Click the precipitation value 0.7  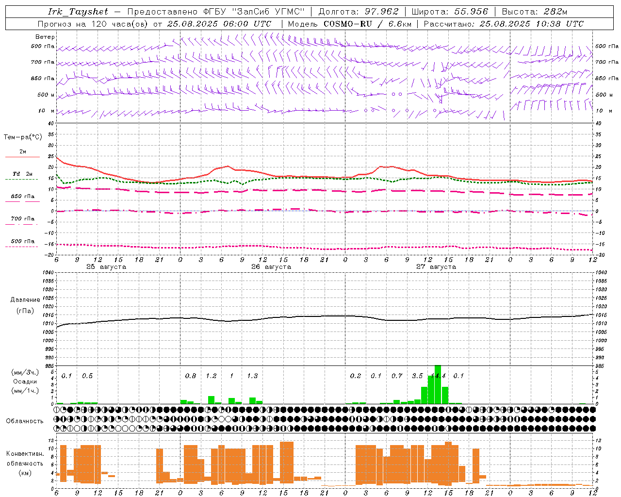tap(397, 376)
